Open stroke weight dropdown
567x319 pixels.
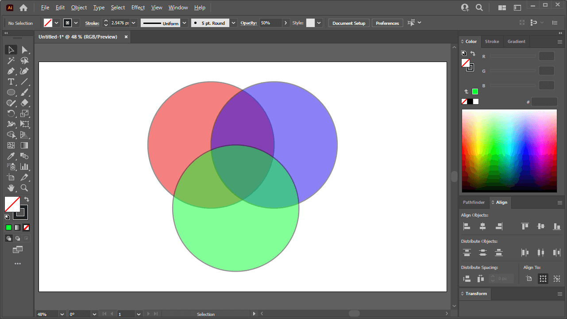click(134, 23)
